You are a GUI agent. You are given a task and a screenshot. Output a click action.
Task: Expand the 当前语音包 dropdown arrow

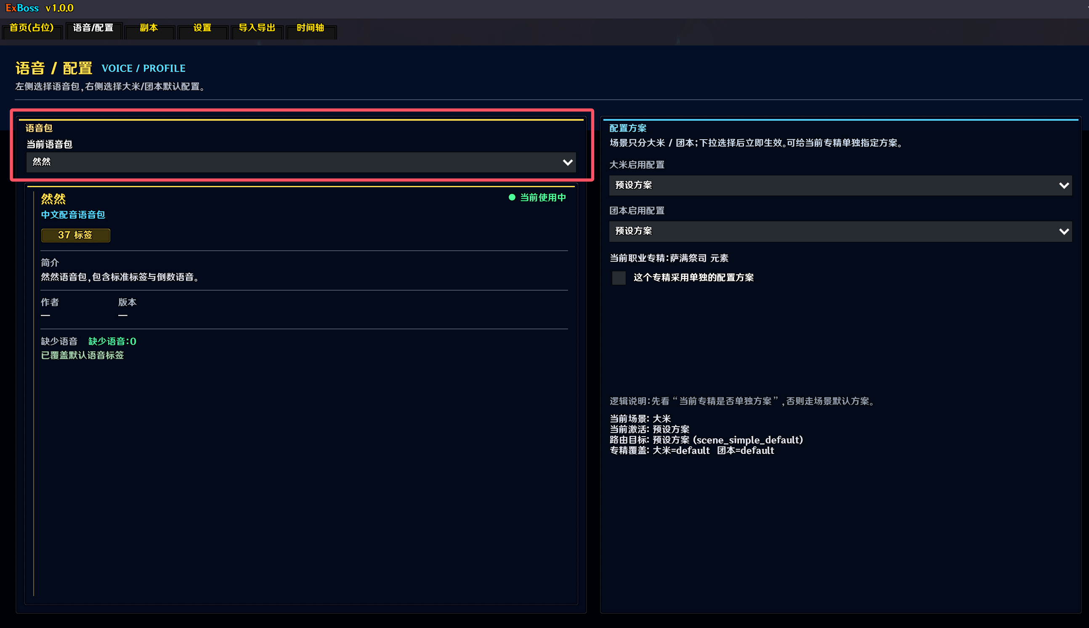567,163
